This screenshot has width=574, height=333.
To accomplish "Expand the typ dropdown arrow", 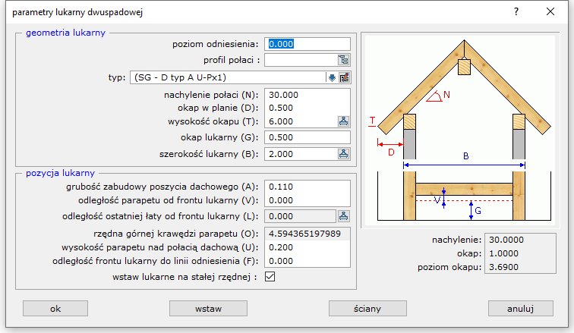I will click(332, 77).
